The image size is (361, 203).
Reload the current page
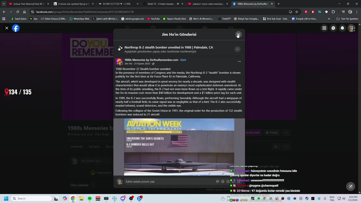point(17,12)
